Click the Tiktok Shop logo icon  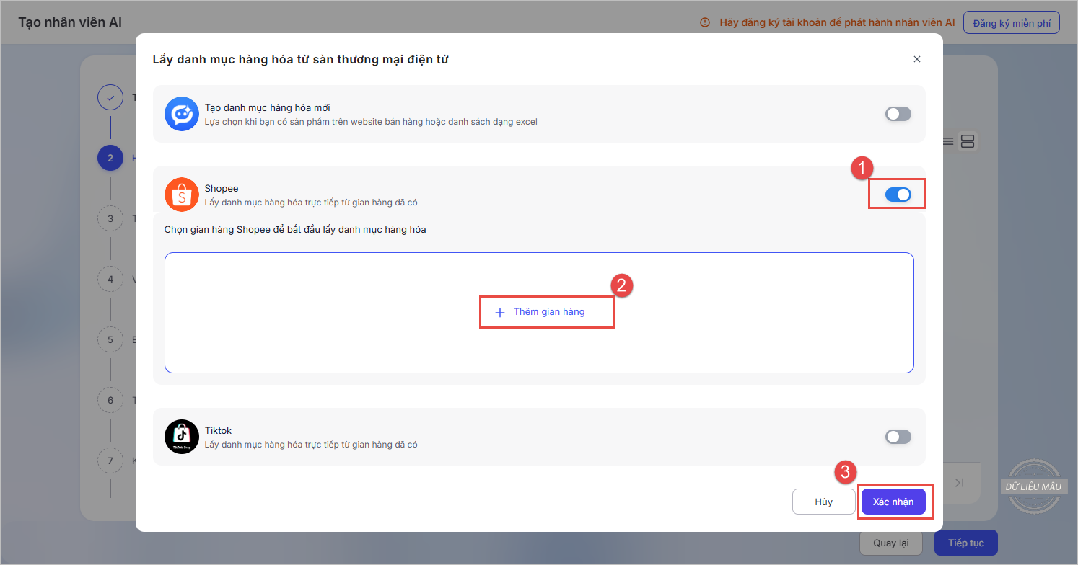[x=181, y=437]
